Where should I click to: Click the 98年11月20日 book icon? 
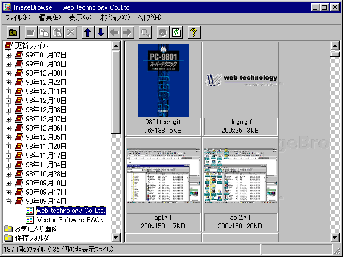19,146
